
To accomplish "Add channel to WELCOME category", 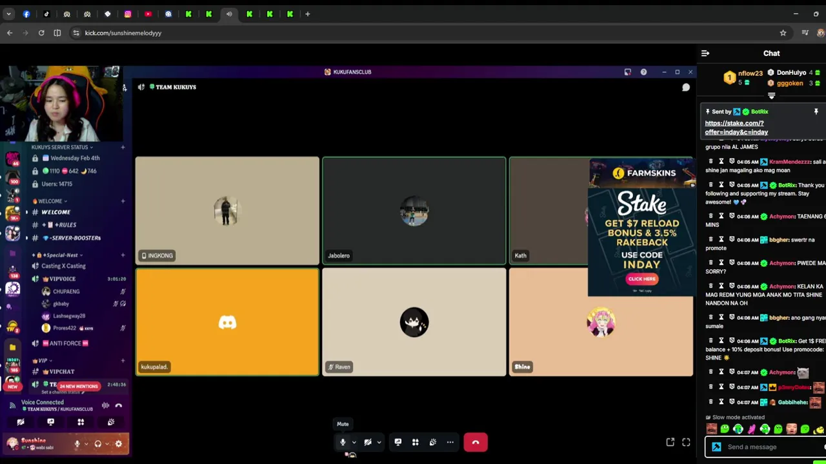I will tap(123, 201).
